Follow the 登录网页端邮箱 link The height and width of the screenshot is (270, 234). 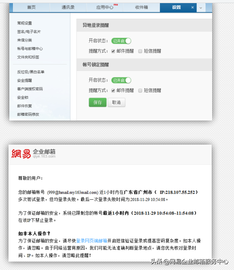pos(92,241)
